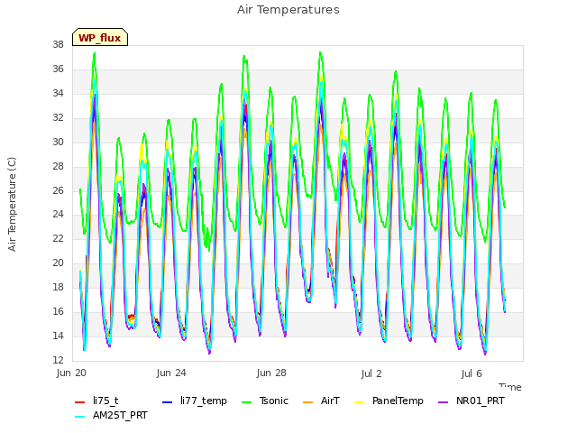Click the Jul 6 x-axis label
The image size is (577, 433).
[472, 373]
